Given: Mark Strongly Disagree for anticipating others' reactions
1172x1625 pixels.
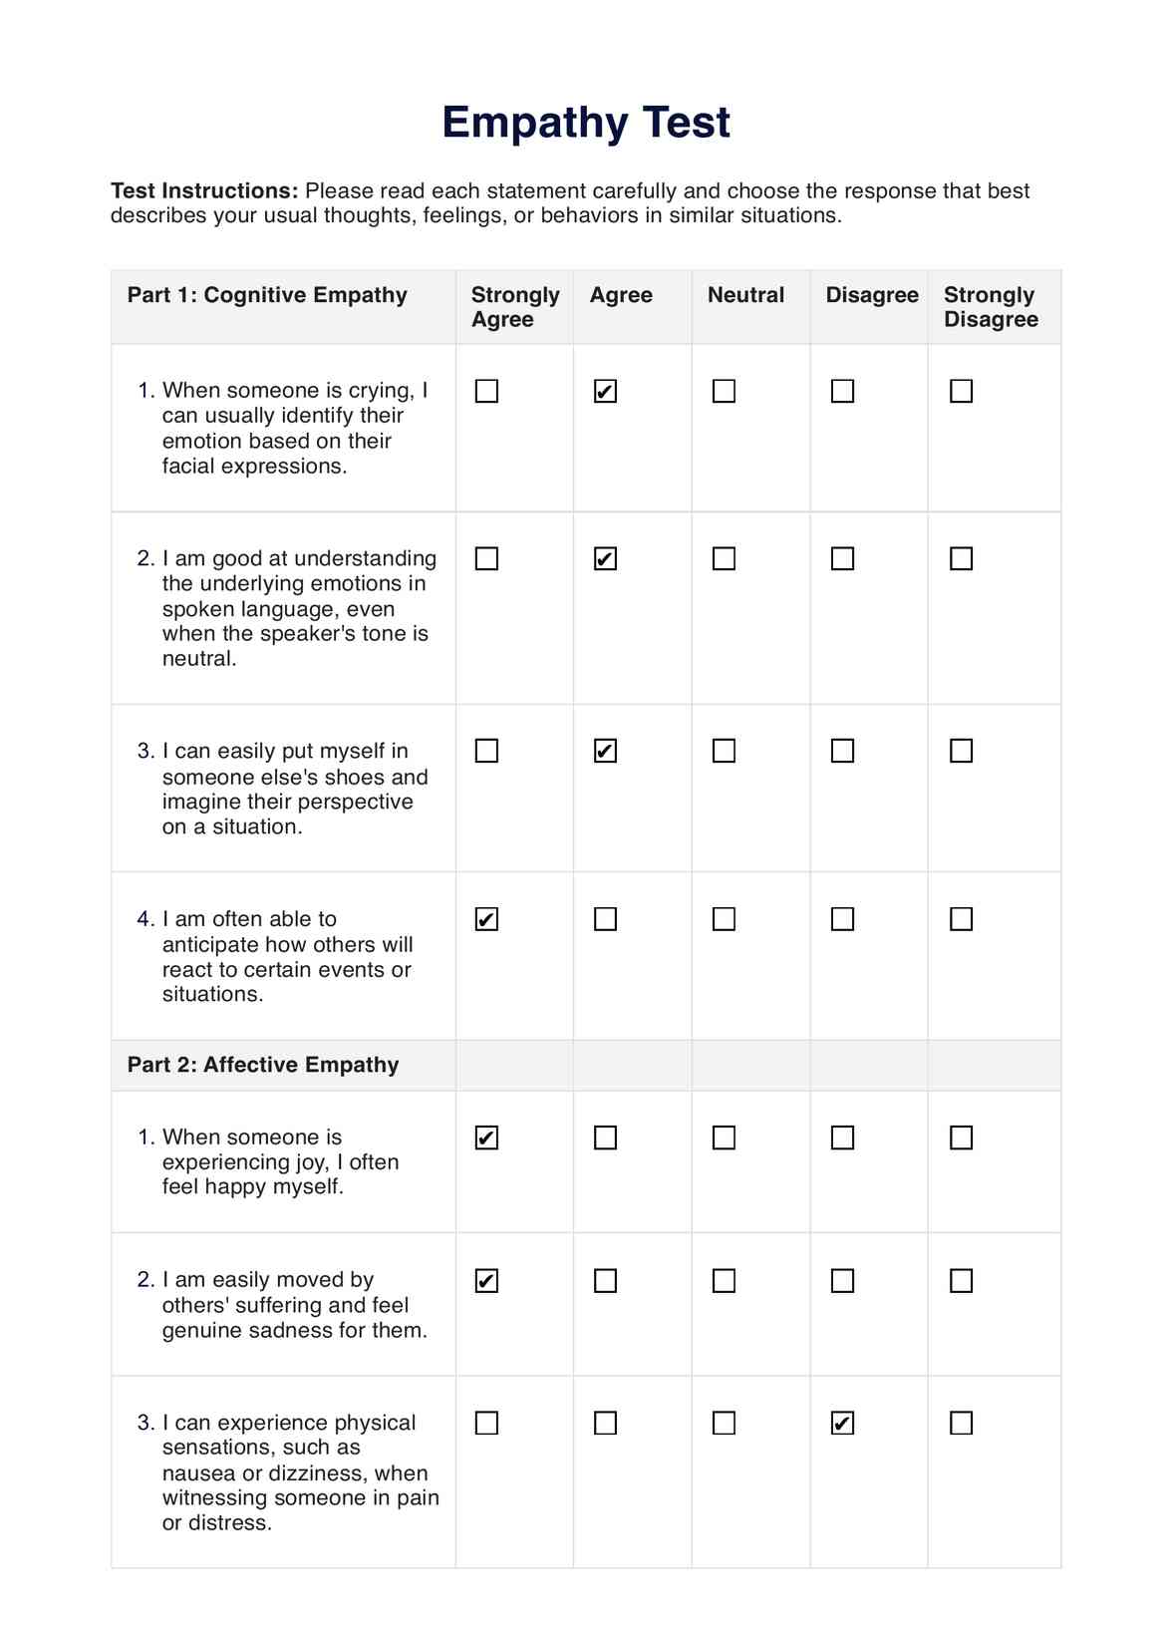Looking at the screenshot, I should click(961, 919).
